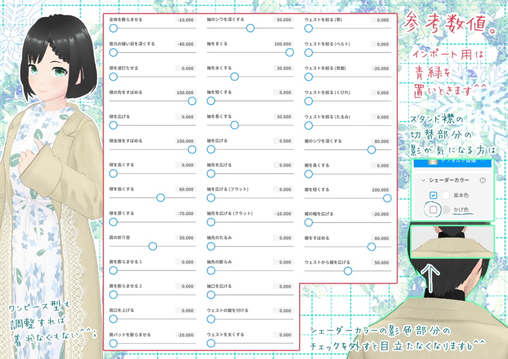The width and height of the screenshot is (508, 359).
Task: Collapse the シェーダーカラー section chevron
Action: (423, 180)
